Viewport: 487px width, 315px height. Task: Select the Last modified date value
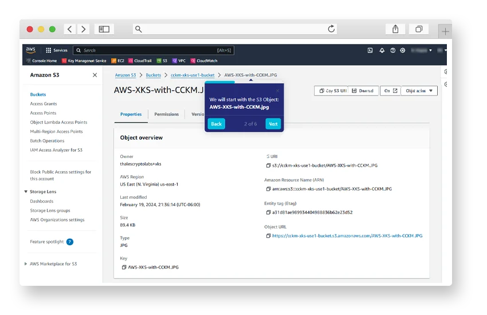click(x=160, y=204)
